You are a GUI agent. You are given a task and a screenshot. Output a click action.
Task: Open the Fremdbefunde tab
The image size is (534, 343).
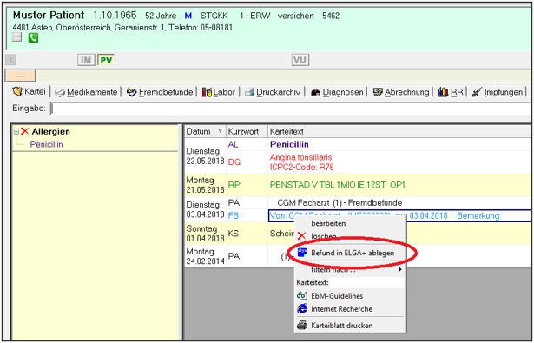click(160, 92)
